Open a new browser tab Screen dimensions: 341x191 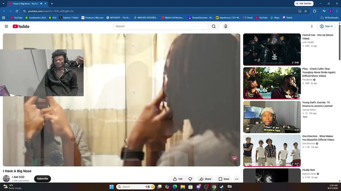click(52, 3)
